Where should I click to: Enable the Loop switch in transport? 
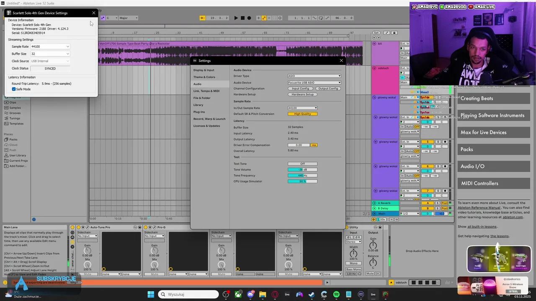(321, 18)
